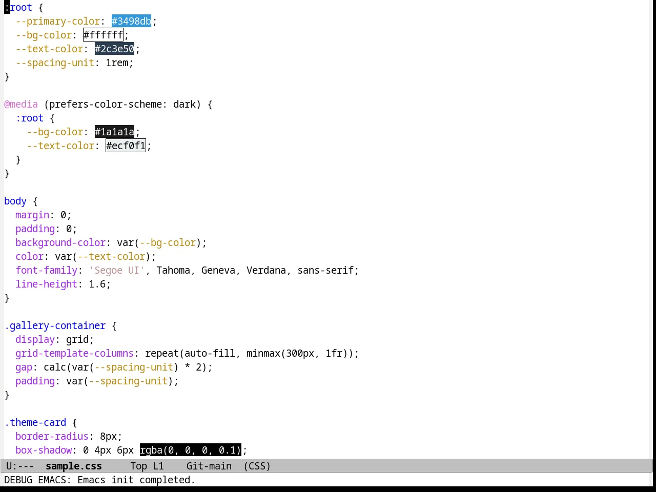Image resolution: width=656 pixels, height=492 pixels.
Task: Click the U:--- status in mode line
Action: [20, 466]
